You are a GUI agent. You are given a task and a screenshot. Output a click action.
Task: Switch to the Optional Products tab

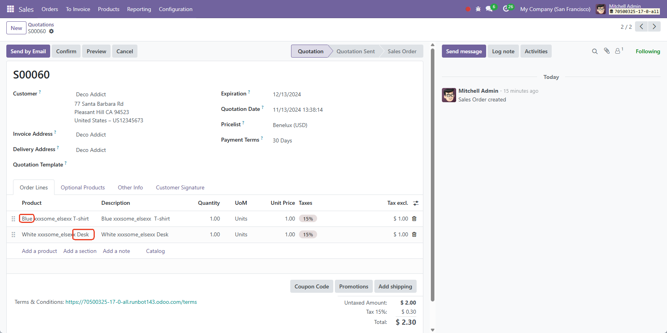pos(83,187)
